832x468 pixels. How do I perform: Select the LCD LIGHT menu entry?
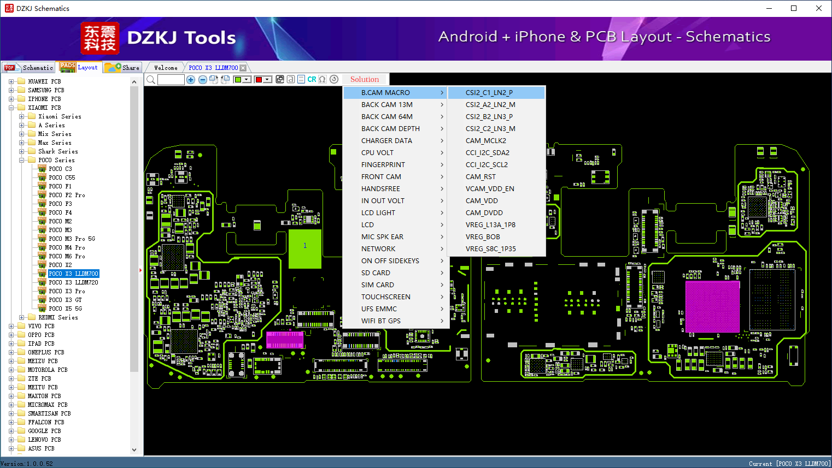396,213
